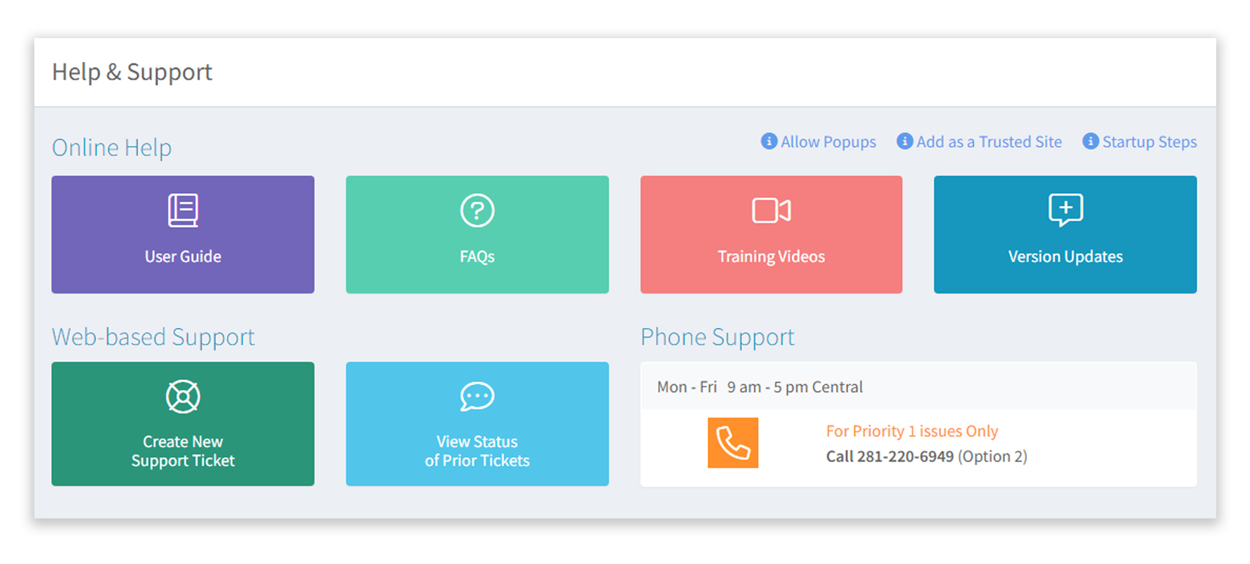This screenshot has height=564, width=1250.
Task: Select View Status of Prior Tickets text
Action: (477, 451)
